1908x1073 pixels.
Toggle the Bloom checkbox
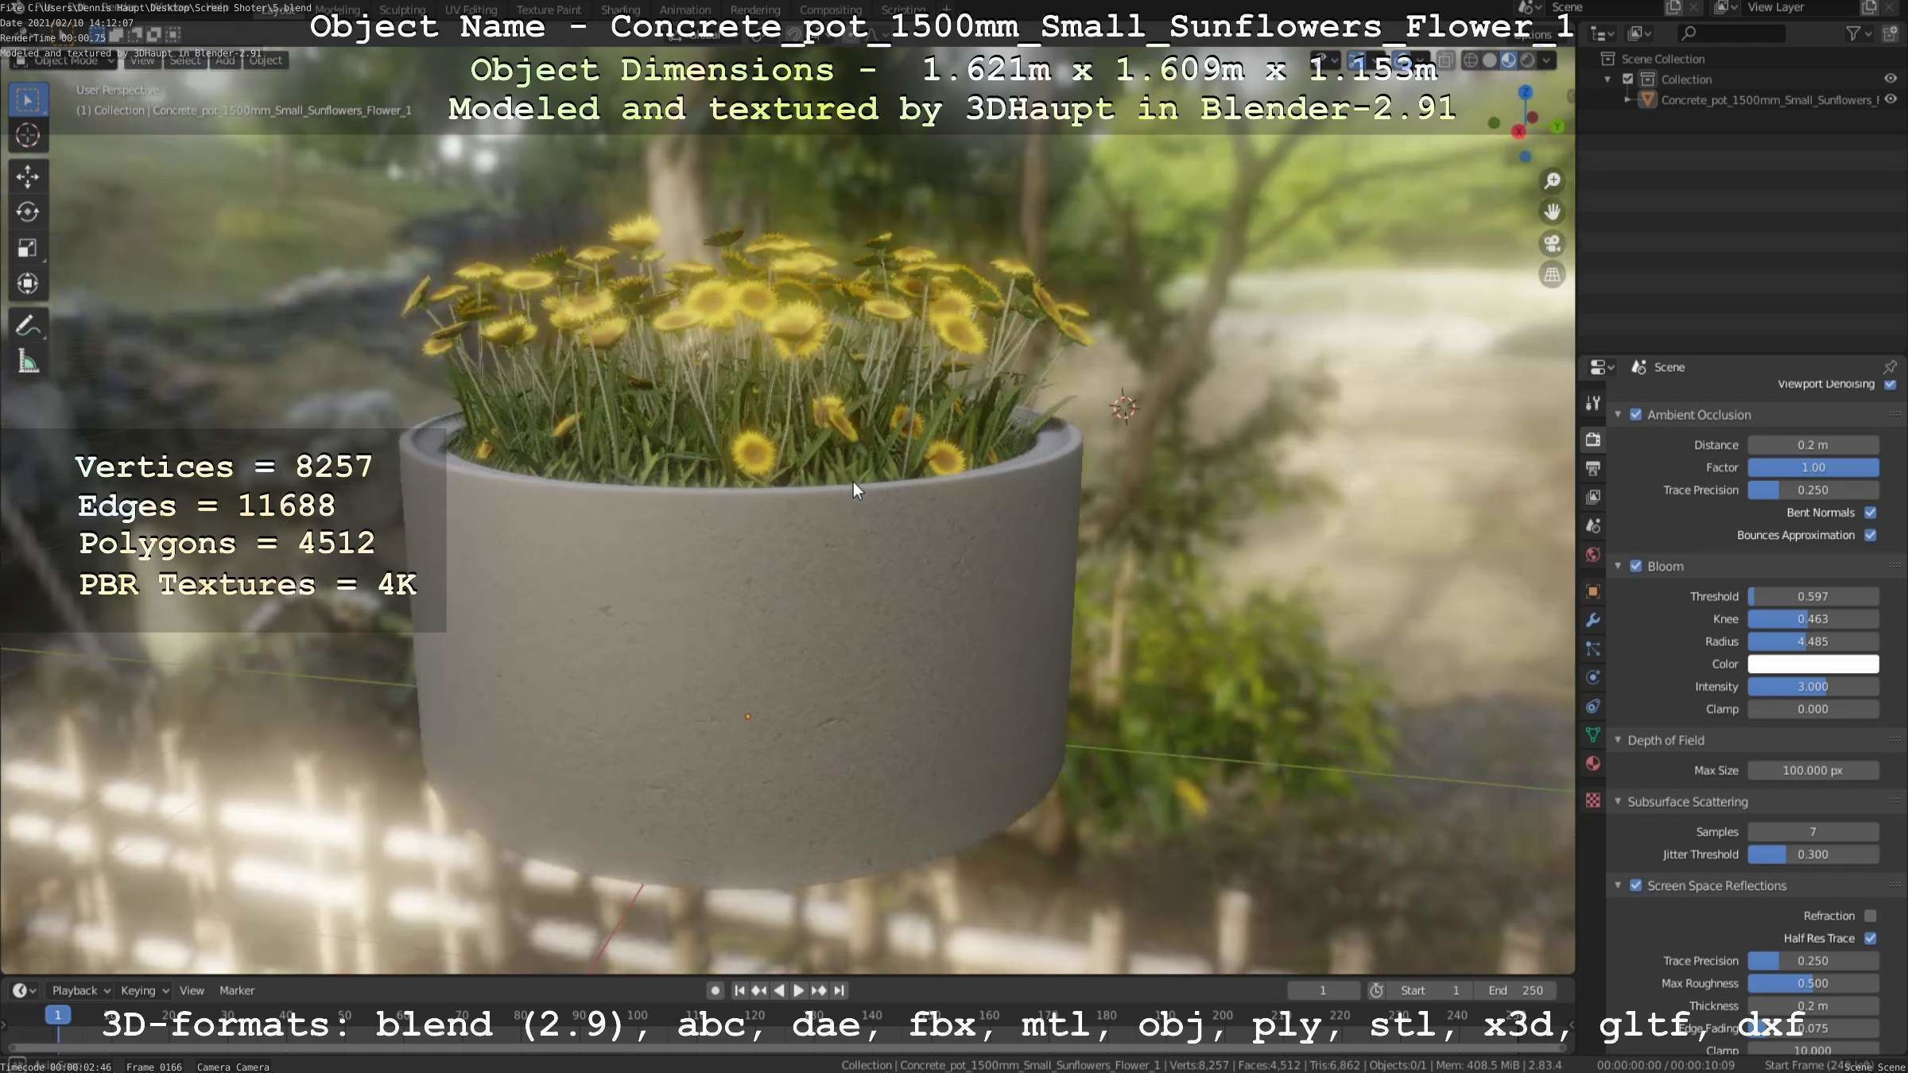(1635, 566)
